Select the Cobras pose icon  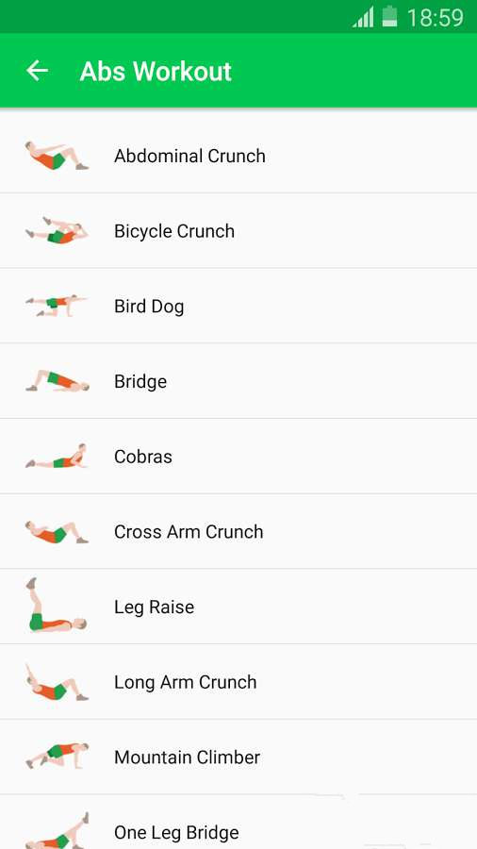point(57,457)
